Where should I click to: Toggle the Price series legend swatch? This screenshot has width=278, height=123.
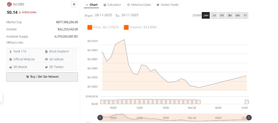(x=90, y=27)
